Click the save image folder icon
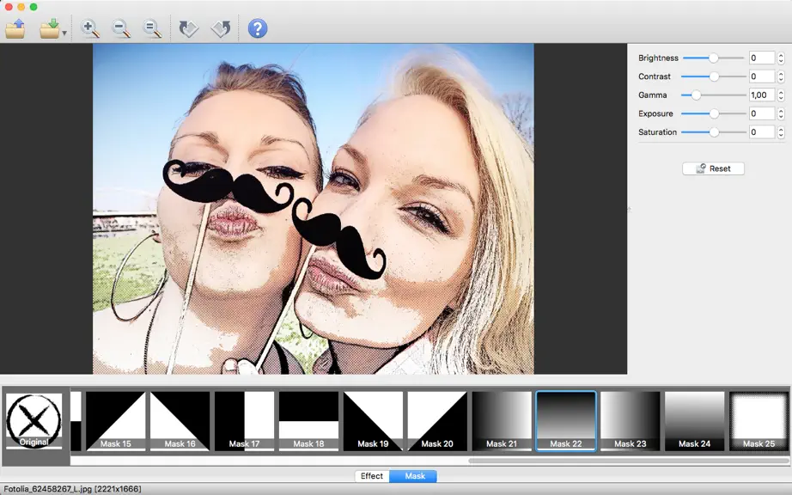The width and height of the screenshot is (792, 495). pyautogui.click(x=50, y=28)
